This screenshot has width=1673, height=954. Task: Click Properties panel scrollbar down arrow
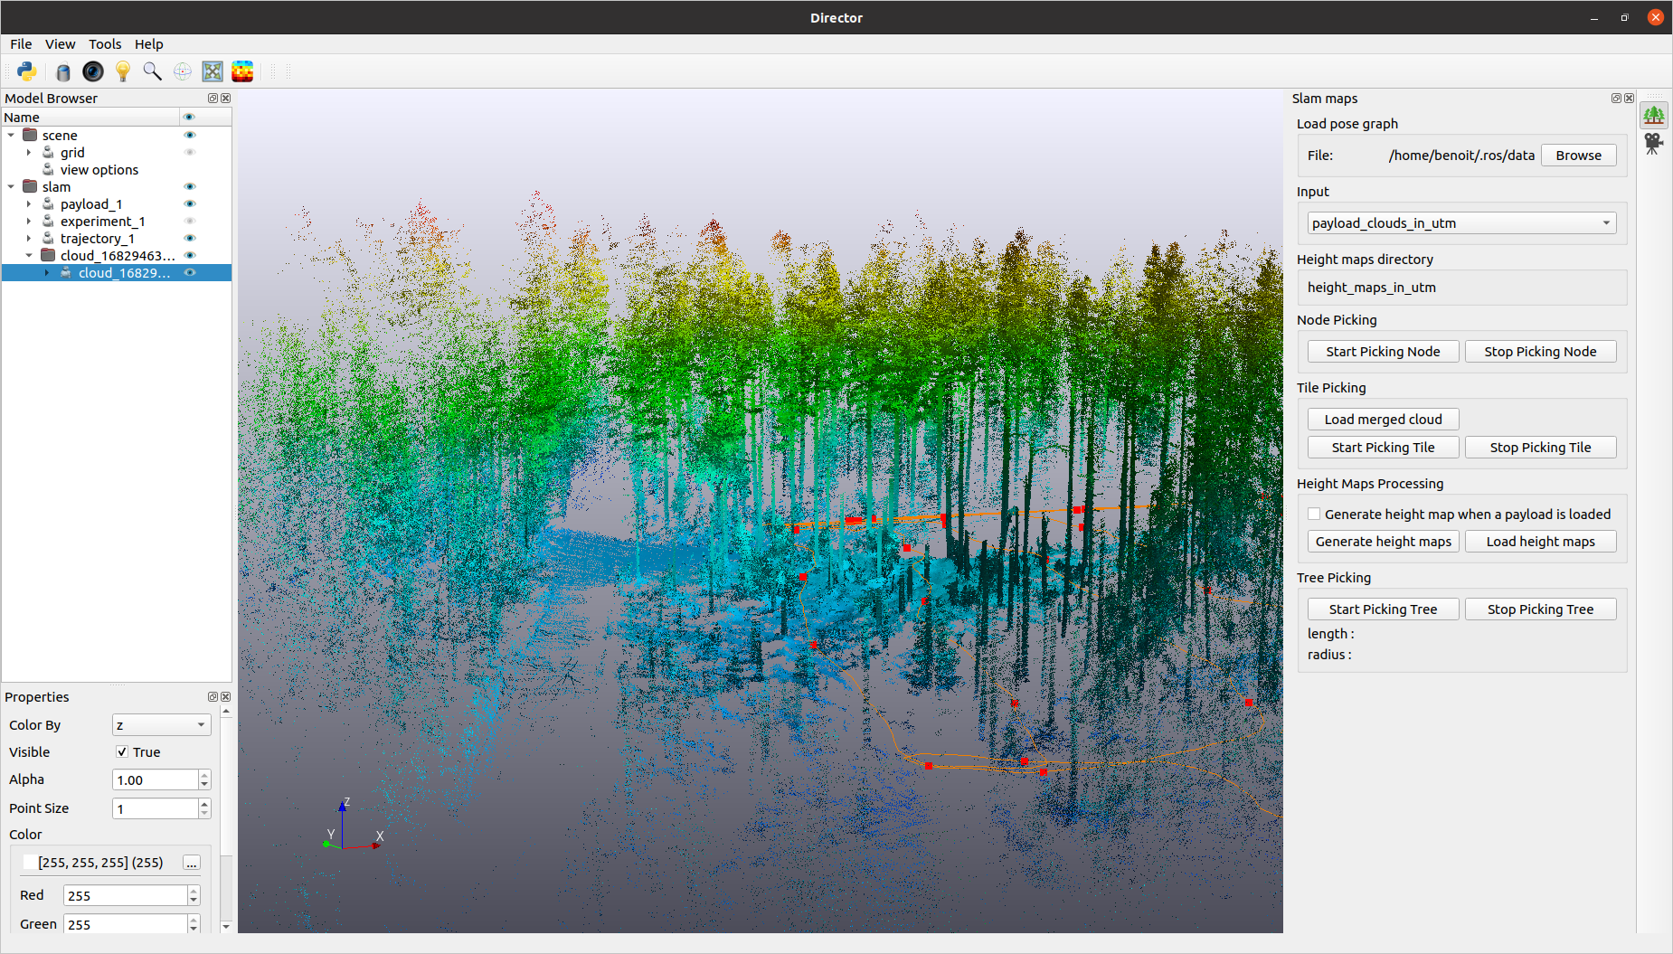pyautogui.click(x=226, y=926)
